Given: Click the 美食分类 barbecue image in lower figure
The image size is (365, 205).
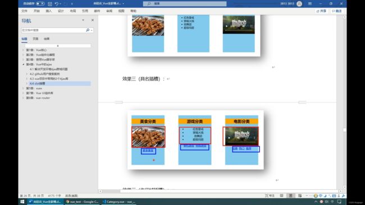Looking at the screenshot, I should pos(148,137).
